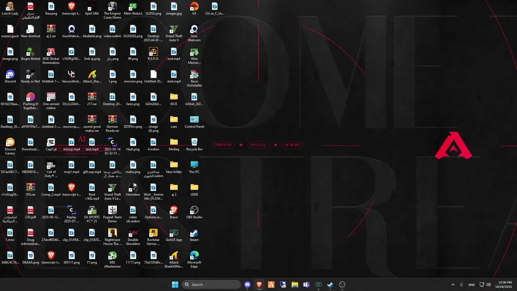
Task: Open the Windows Start menu
Action: click(x=175, y=285)
